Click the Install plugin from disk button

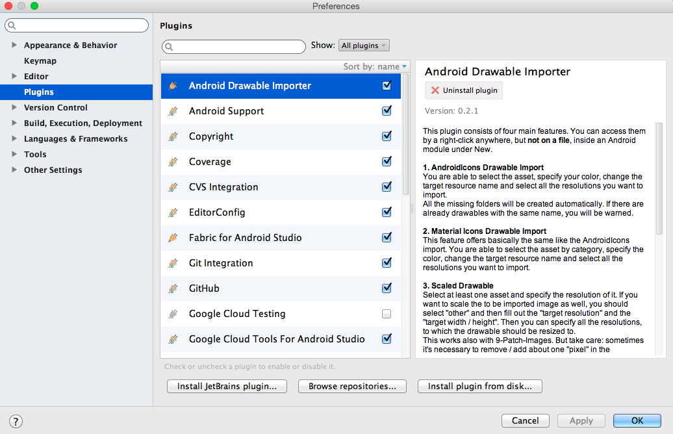pyautogui.click(x=479, y=386)
